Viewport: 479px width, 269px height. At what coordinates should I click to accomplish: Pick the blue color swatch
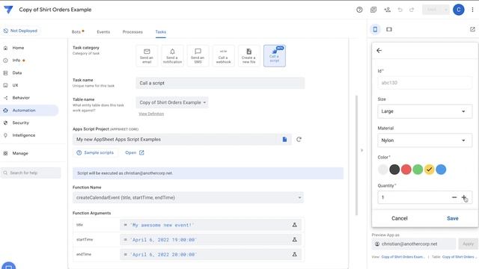[441, 170]
